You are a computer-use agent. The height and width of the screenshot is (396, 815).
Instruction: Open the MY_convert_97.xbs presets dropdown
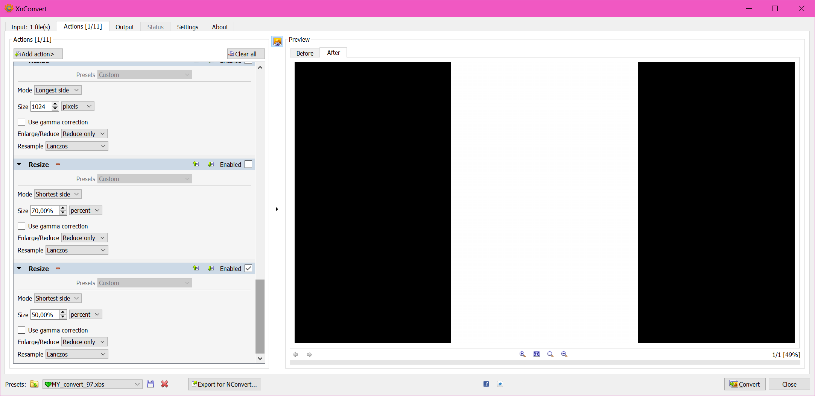click(x=92, y=384)
